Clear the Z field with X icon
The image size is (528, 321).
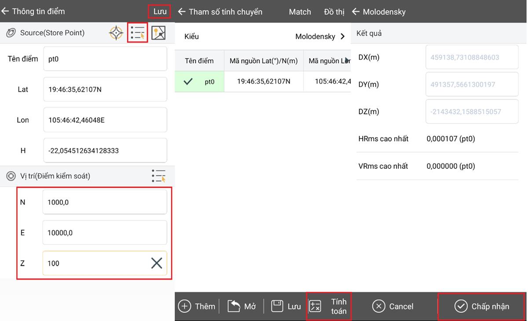coord(157,263)
